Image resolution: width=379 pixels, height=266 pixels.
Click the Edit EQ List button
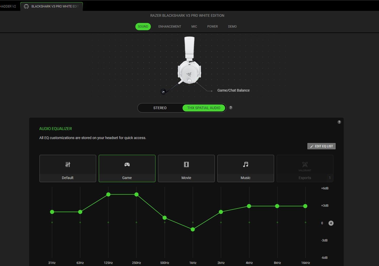pyautogui.click(x=321, y=146)
